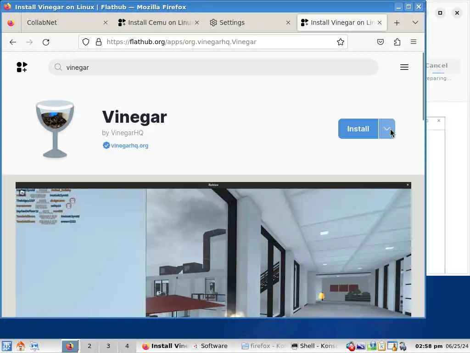
Task: Click the Flathub logo home icon
Action: pos(22,67)
